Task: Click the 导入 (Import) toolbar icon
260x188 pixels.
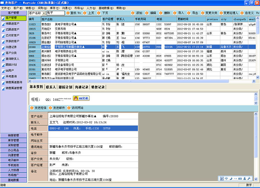Action: point(175,13)
